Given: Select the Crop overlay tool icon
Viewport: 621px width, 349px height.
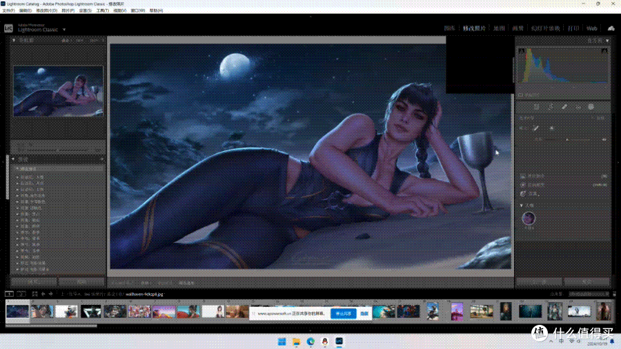Looking at the screenshot, I should pyautogui.click(x=551, y=107).
